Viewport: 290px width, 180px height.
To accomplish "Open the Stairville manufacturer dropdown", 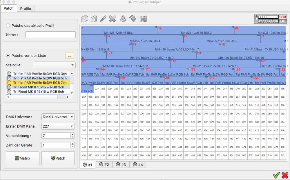I will click(x=55, y=65).
